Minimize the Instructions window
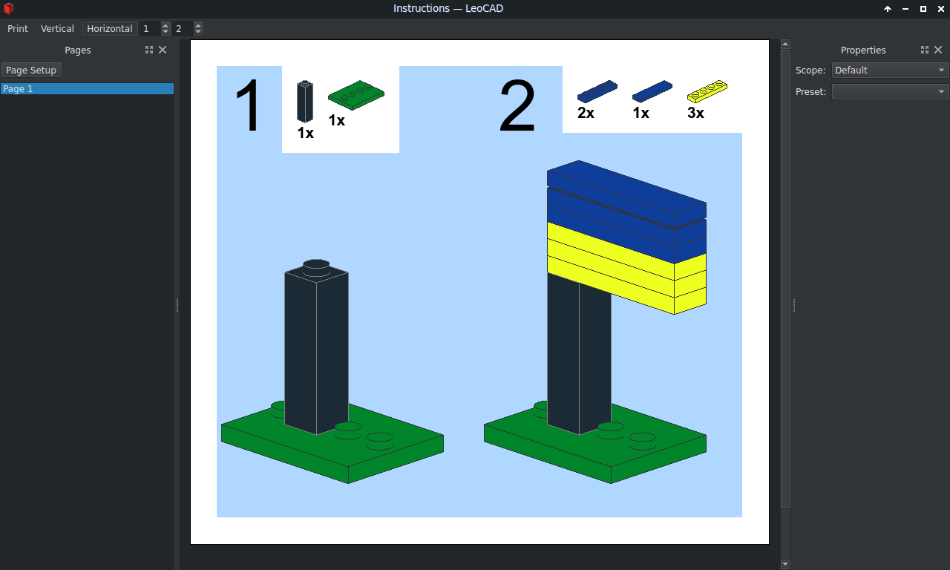 tap(905, 9)
